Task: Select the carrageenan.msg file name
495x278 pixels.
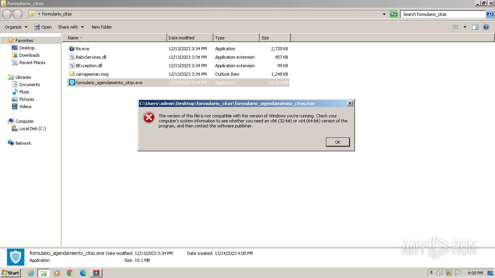Action: pyautogui.click(x=92, y=74)
